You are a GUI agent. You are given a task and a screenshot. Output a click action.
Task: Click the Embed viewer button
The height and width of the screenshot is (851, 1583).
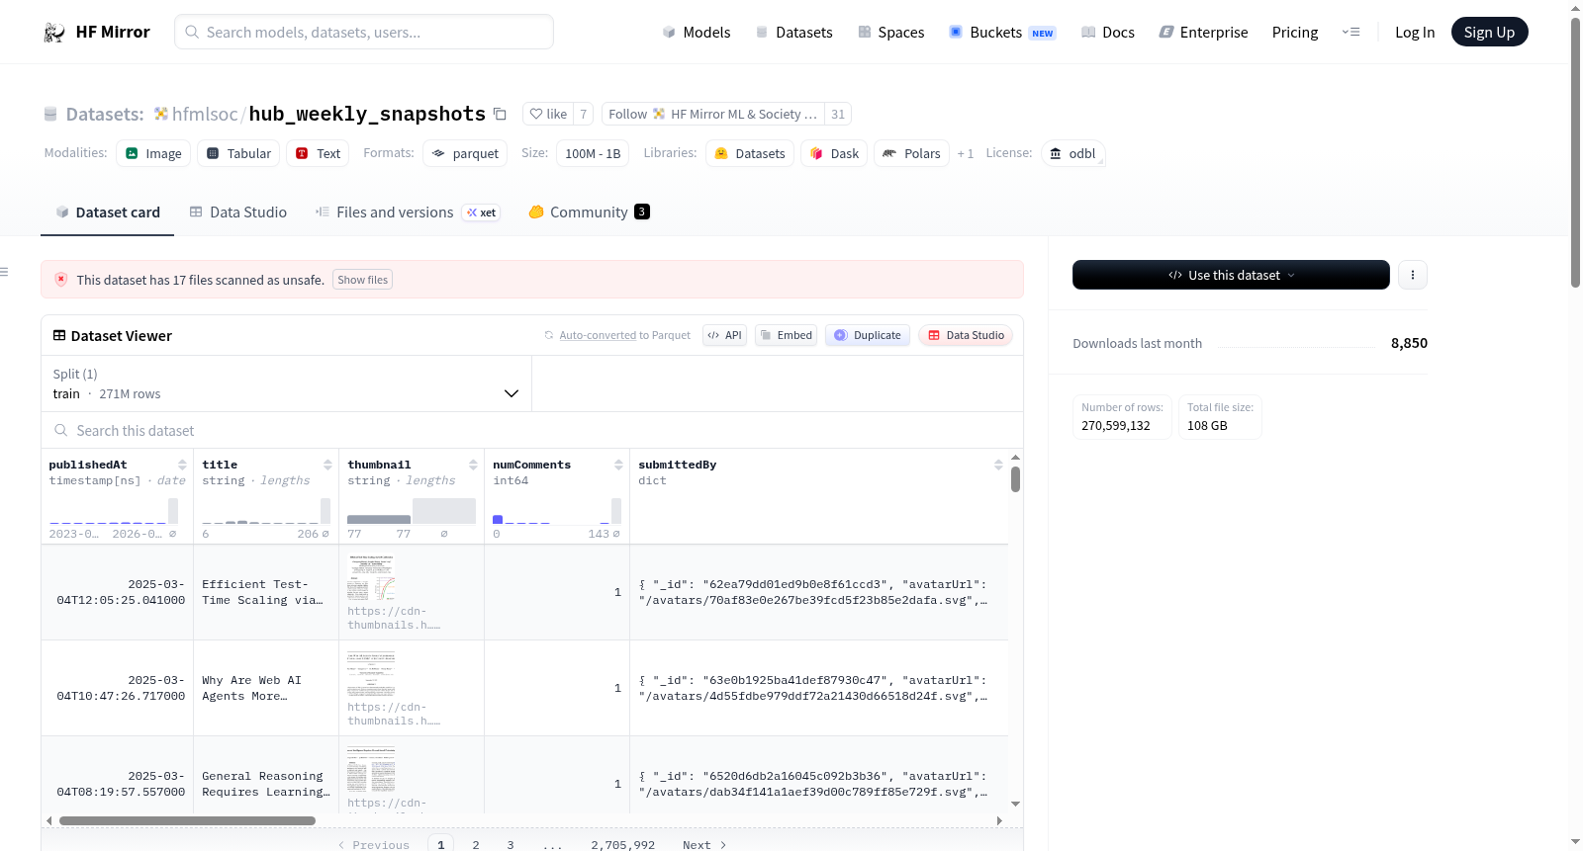[786, 335]
